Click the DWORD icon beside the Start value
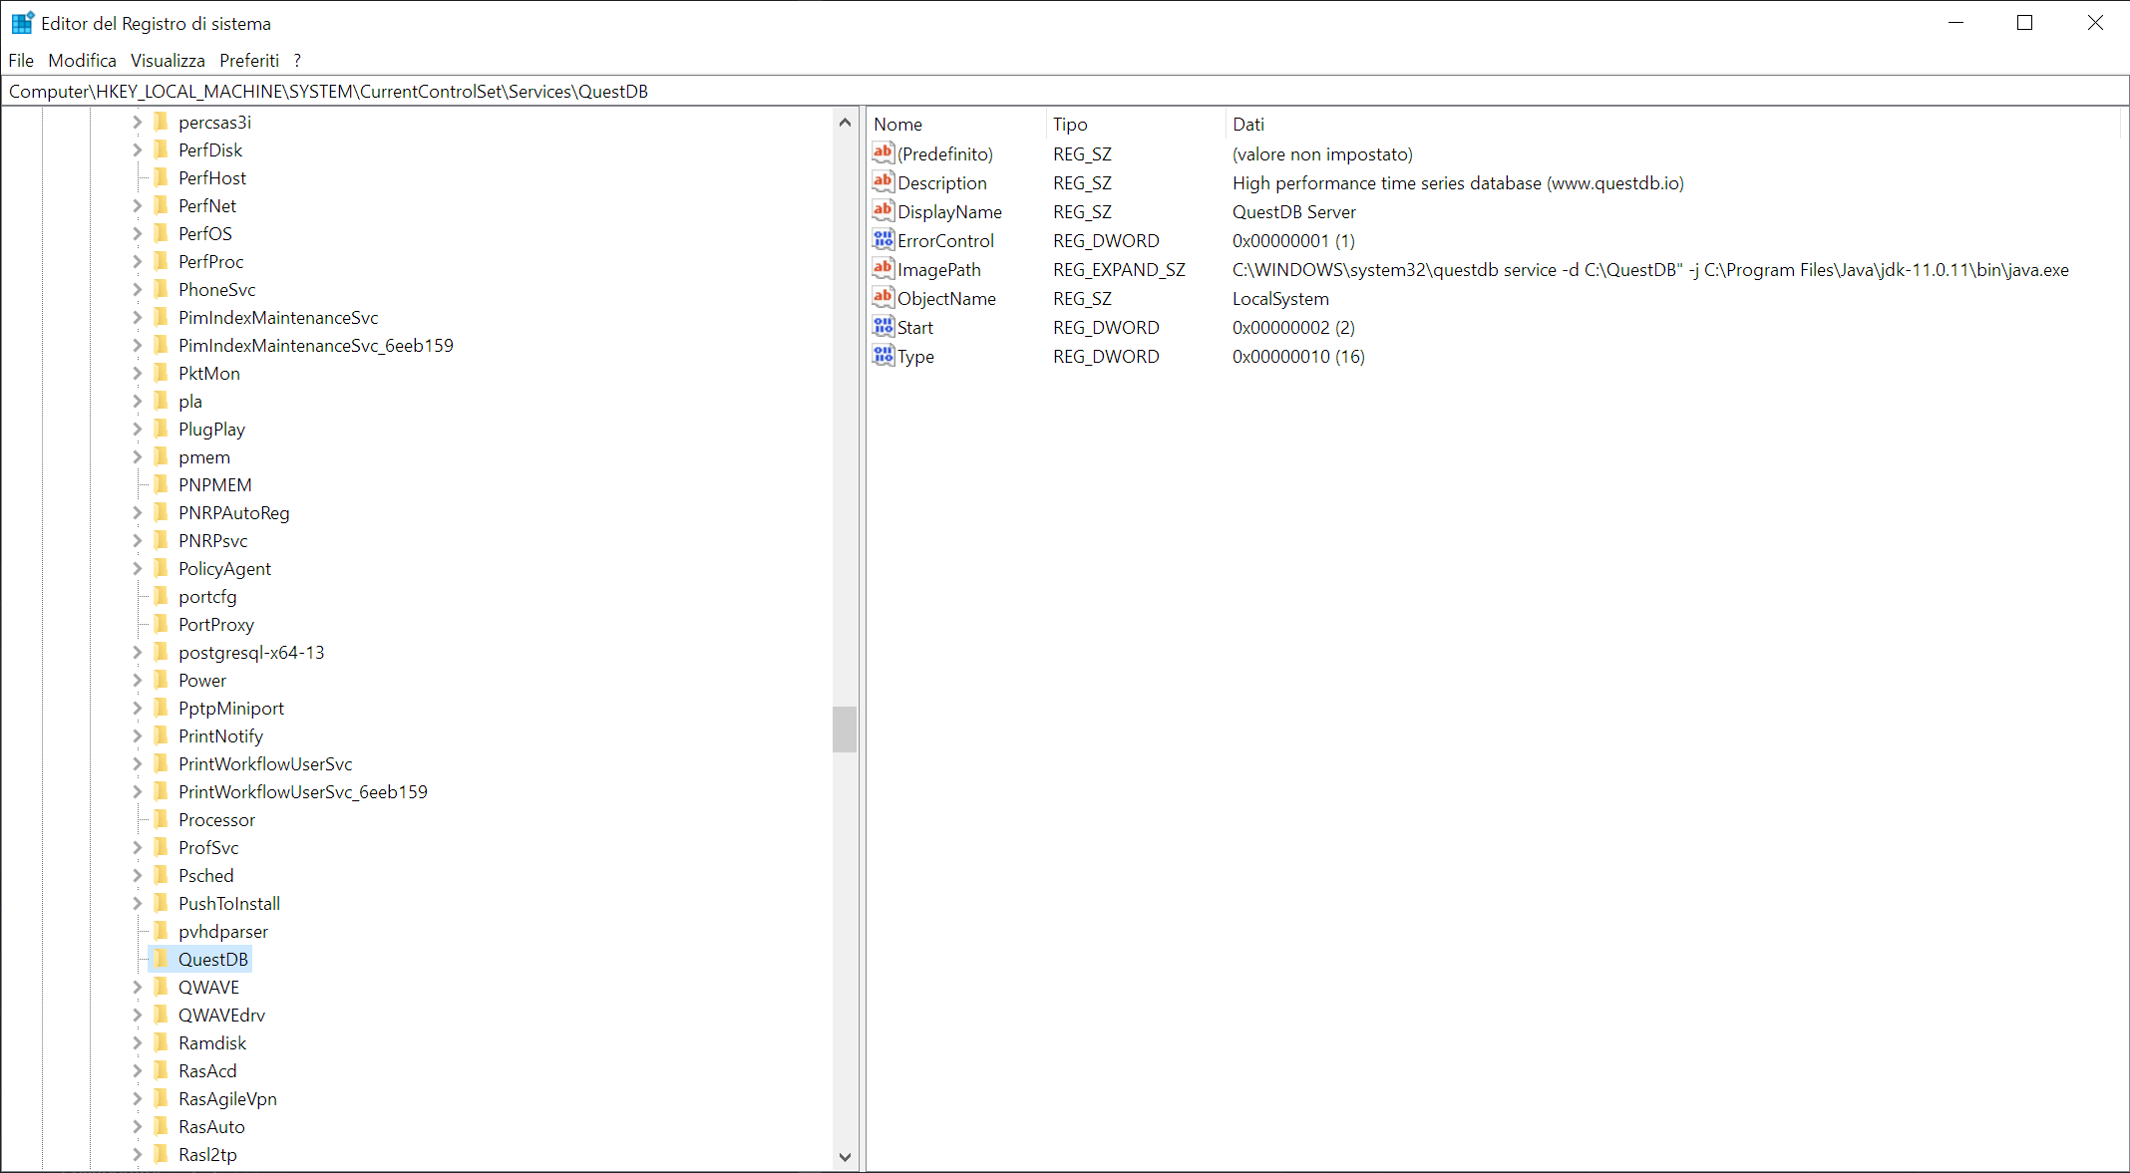The height and width of the screenshot is (1173, 2130). coord(883,327)
